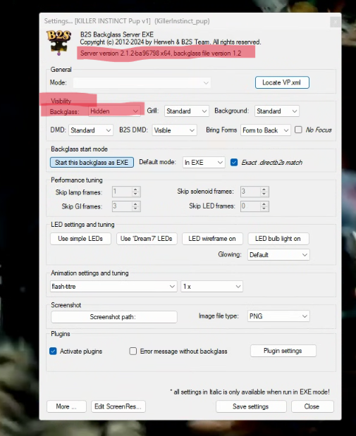Click the Skip solenoid frames value field

[250, 192]
